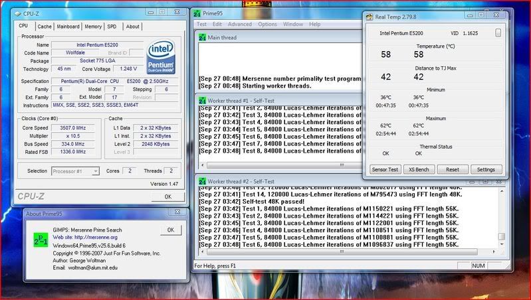Run the Sensor Test in Real Temp
The image size is (531, 300).
coord(385,169)
